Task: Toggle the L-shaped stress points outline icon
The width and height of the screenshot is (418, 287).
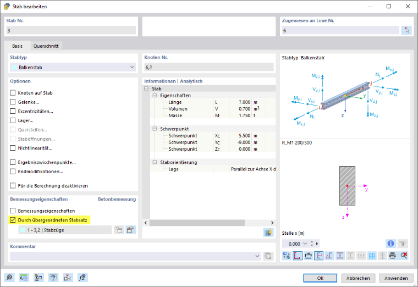Action: tap(298, 256)
